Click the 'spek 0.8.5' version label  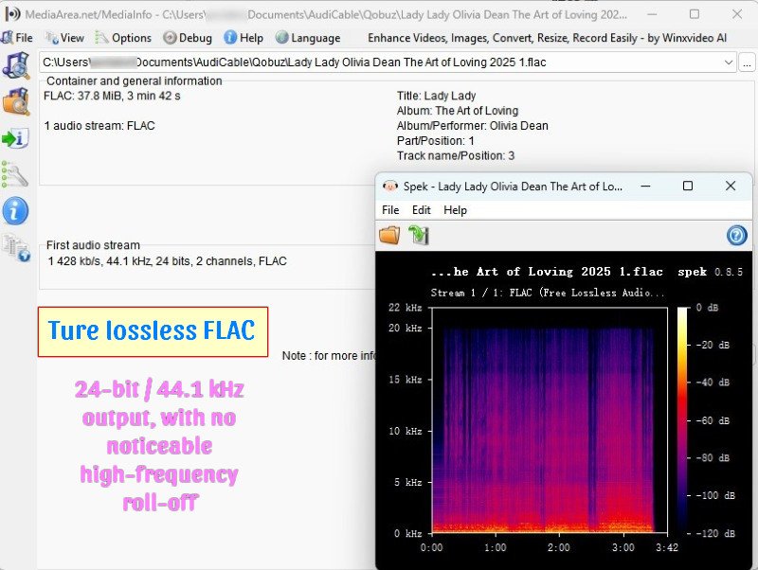pyautogui.click(x=710, y=272)
